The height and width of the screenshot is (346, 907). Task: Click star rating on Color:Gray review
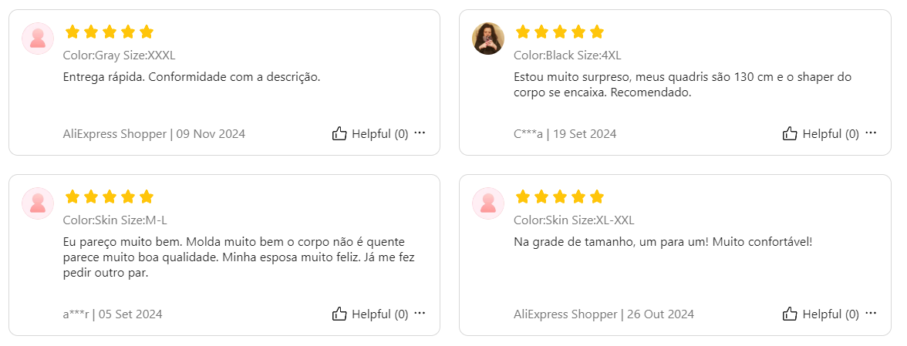[110, 32]
